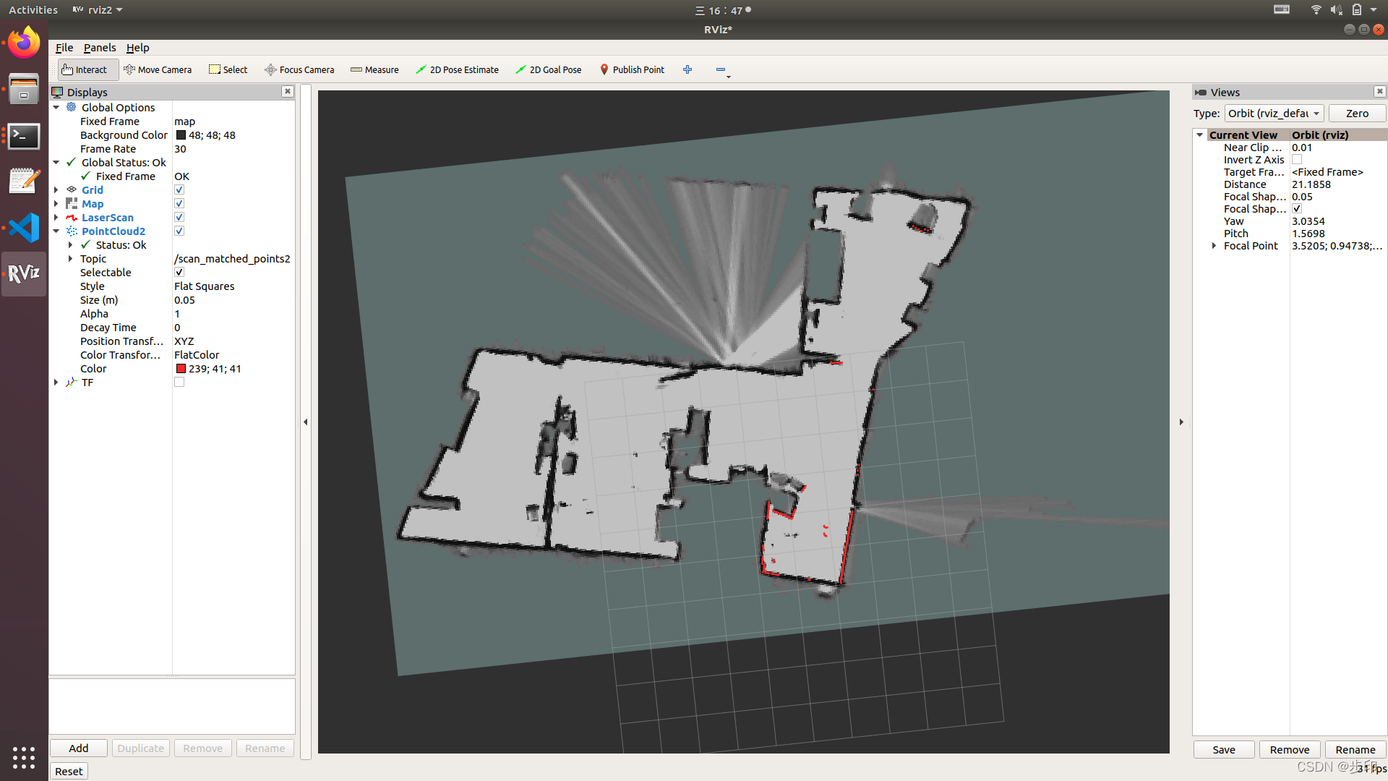Toggle PointCloud2 visibility checkbox
The width and height of the screenshot is (1388, 781).
pyautogui.click(x=179, y=231)
